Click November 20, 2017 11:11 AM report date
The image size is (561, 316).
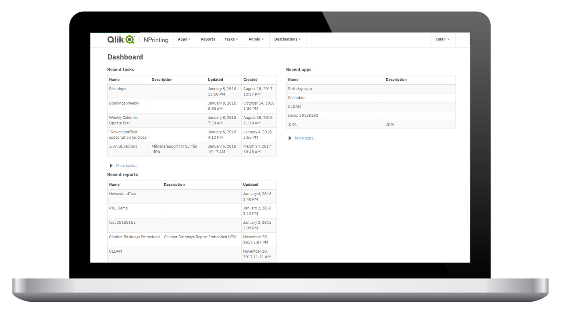pyautogui.click(x=257, y=254)
